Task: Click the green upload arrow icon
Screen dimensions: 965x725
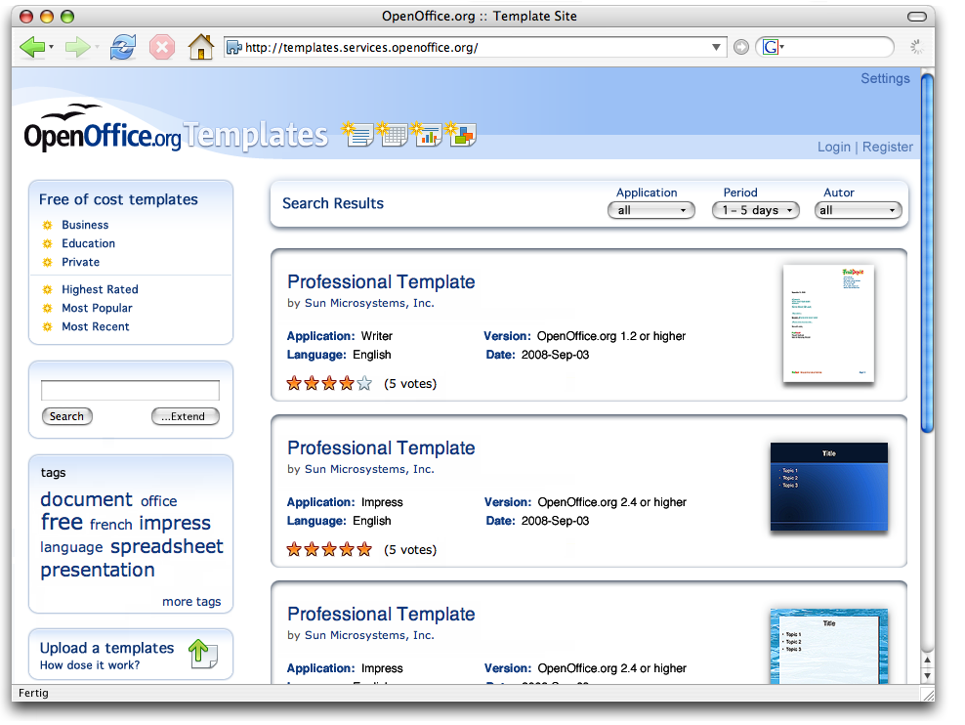Action: (x=202, y=654)
